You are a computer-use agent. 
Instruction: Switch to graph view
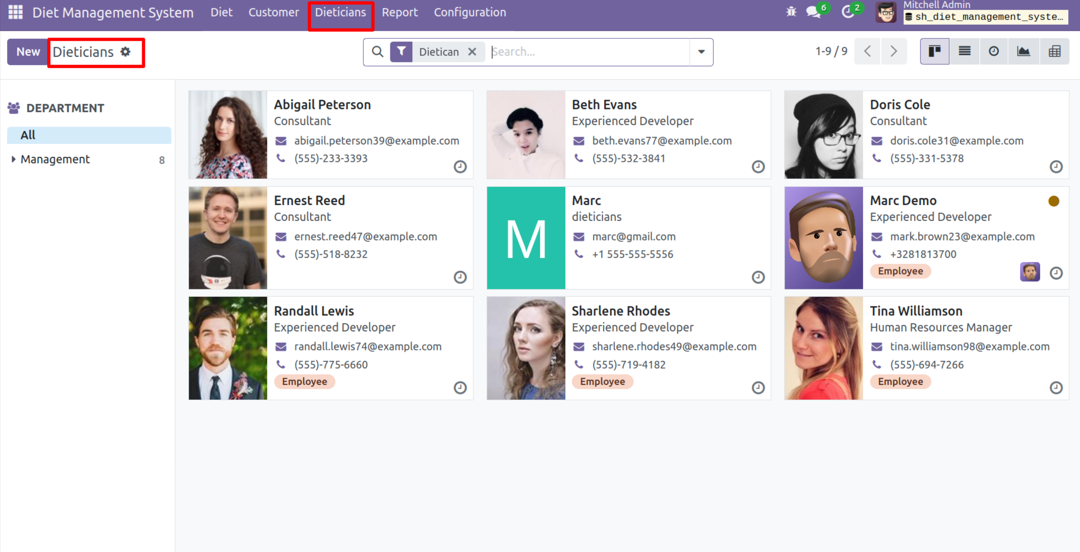click(1024, 52)
